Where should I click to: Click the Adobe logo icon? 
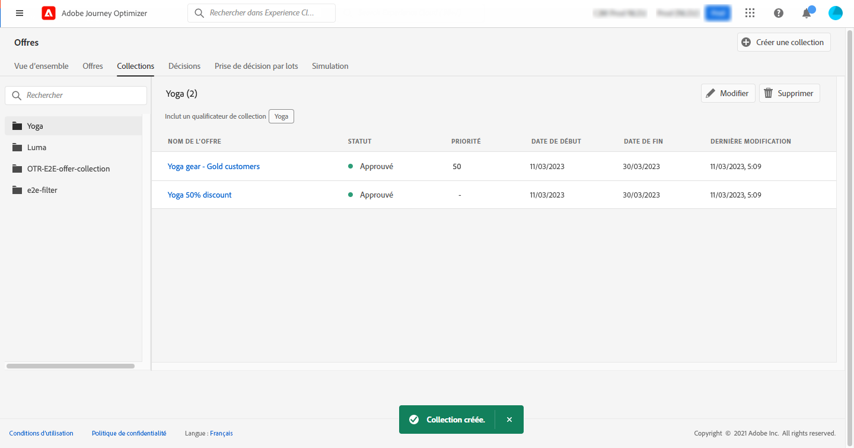[49, 13]
